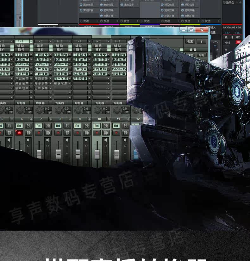Image resolution: width=250 pixels, height=261 pixels.
Task: Click the 0.0 pan value on channel 7
Action: point(47,109)
